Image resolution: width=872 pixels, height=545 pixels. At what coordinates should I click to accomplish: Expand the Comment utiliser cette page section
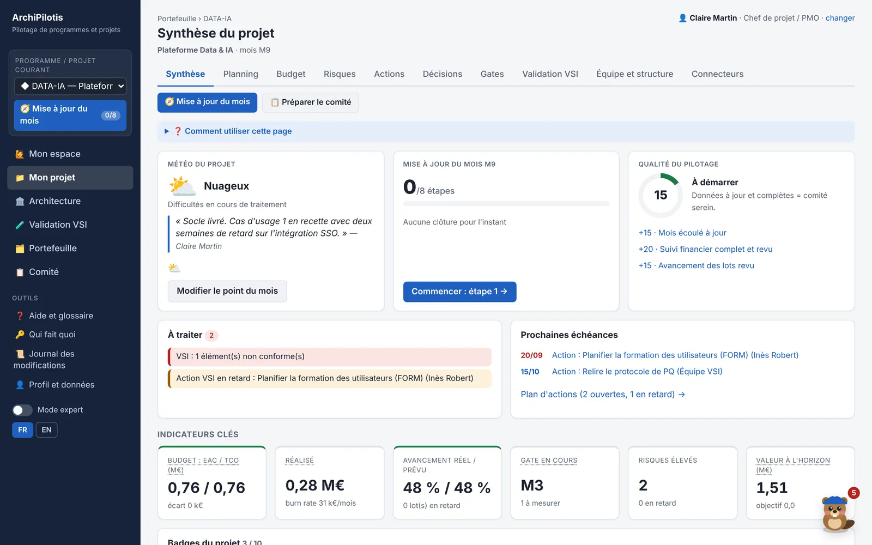506,131
